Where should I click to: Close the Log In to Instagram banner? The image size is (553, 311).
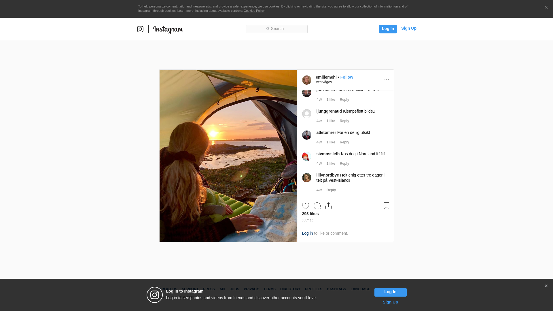click(546, 286)
